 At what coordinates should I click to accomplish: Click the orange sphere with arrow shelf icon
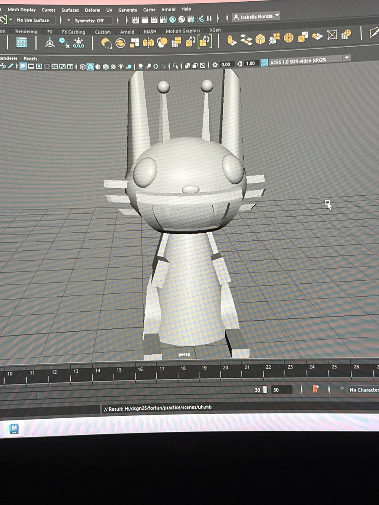[x=107, y=43]
